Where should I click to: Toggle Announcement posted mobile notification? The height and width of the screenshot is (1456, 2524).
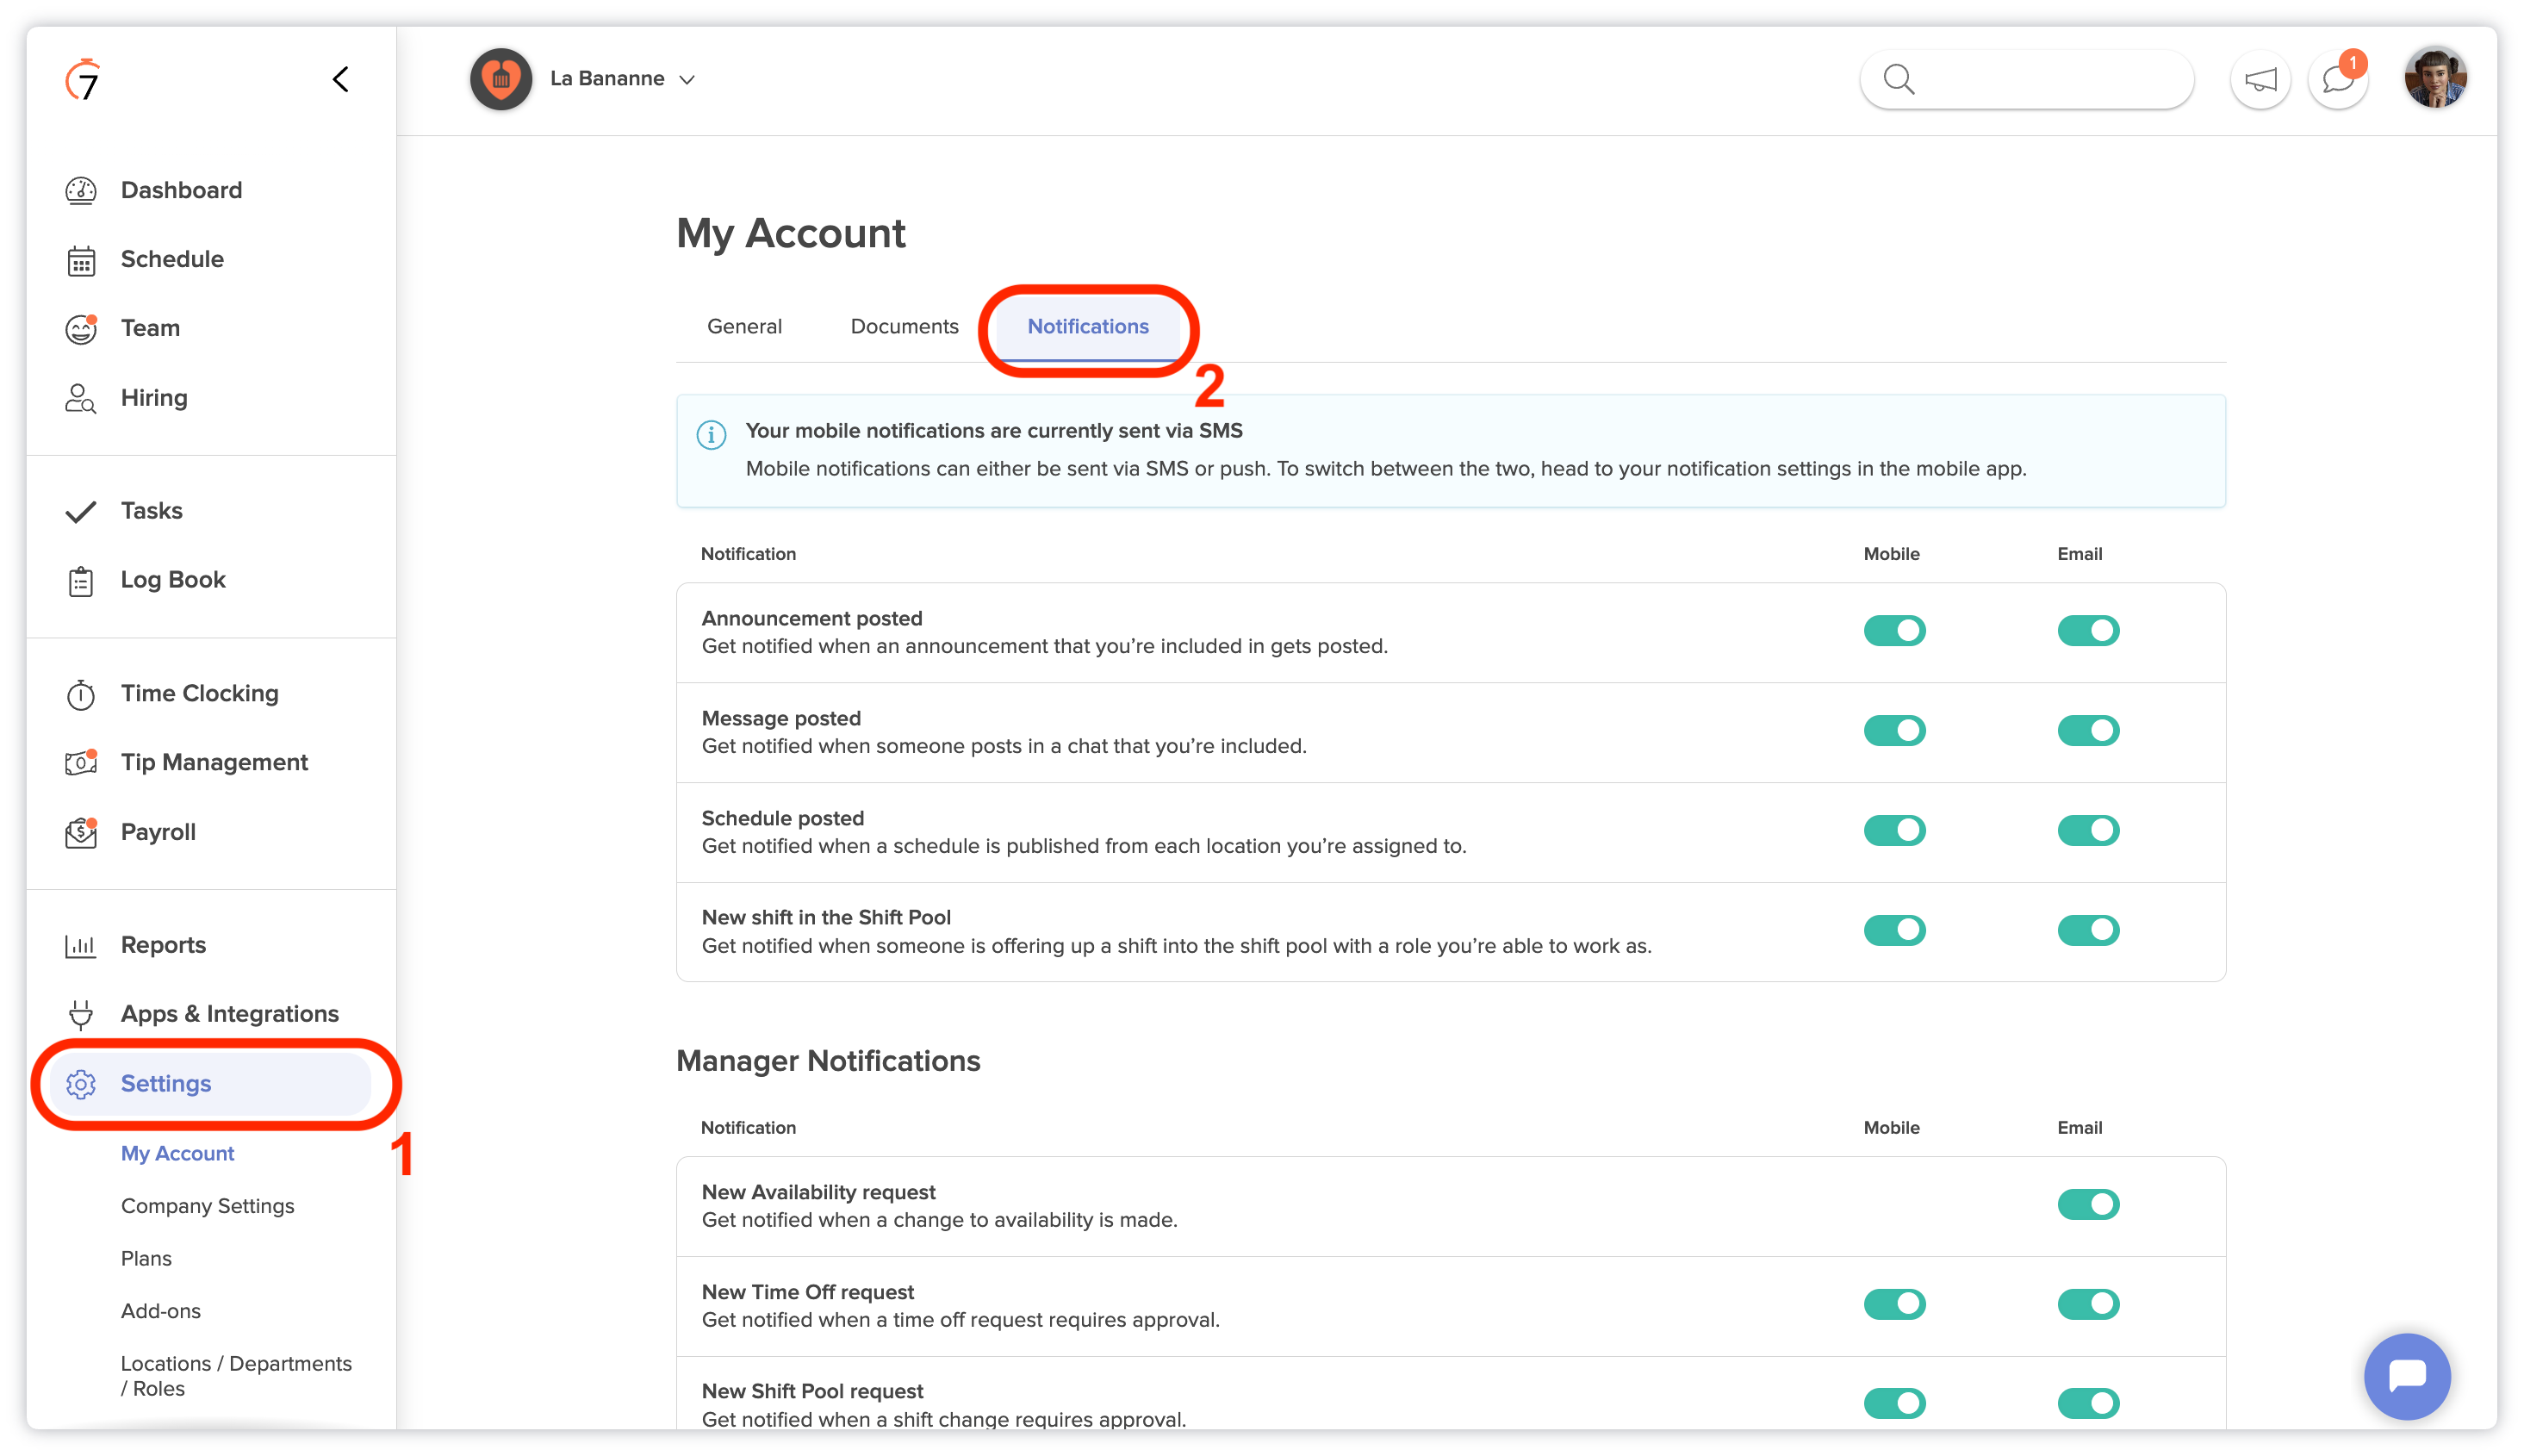(1893, 630)
